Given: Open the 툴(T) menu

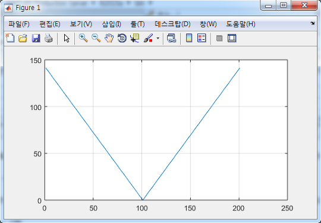Looking at the screenshot, I should click(x=137, y=24).
